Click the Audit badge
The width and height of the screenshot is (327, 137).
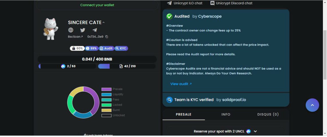pyautogui.click(x=106, y=48)
